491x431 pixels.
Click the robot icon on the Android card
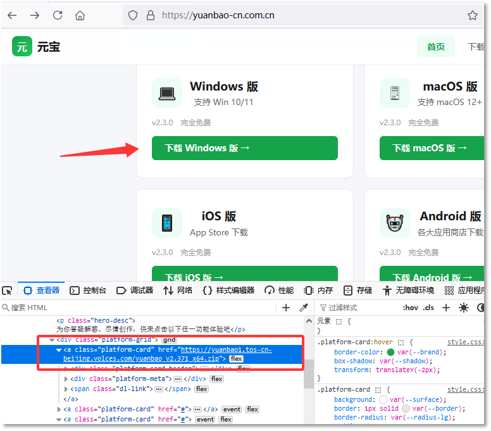(x=395, y=223)
